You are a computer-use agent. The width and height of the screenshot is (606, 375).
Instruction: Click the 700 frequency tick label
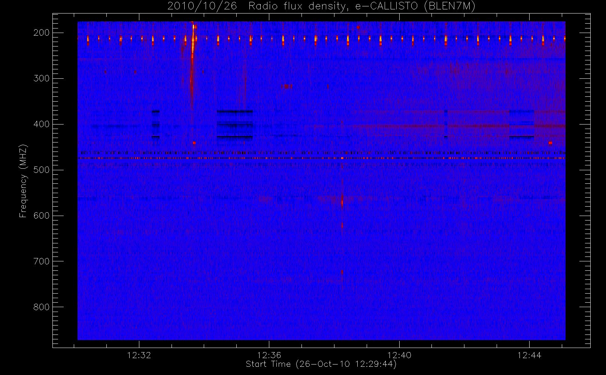tap(42, 261)
